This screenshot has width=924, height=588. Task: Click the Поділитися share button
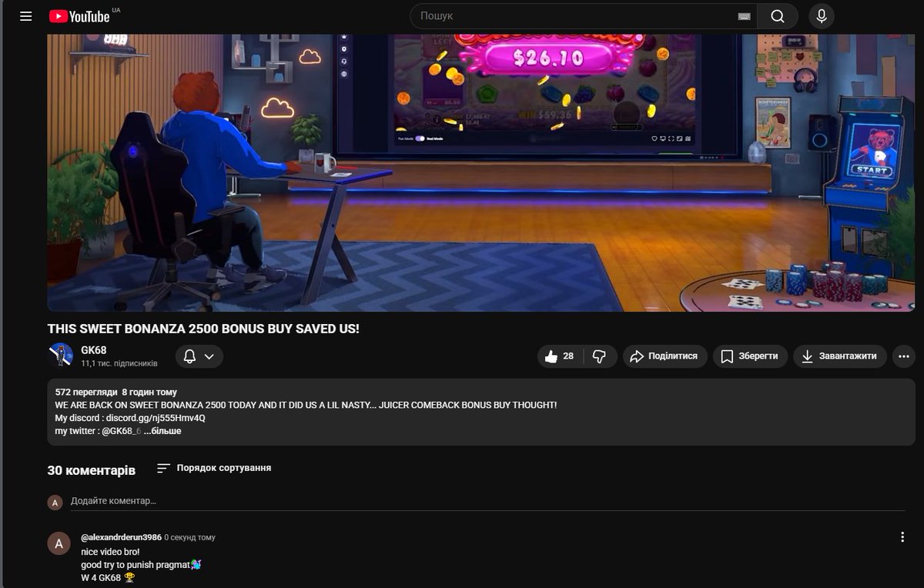[665, 356]
